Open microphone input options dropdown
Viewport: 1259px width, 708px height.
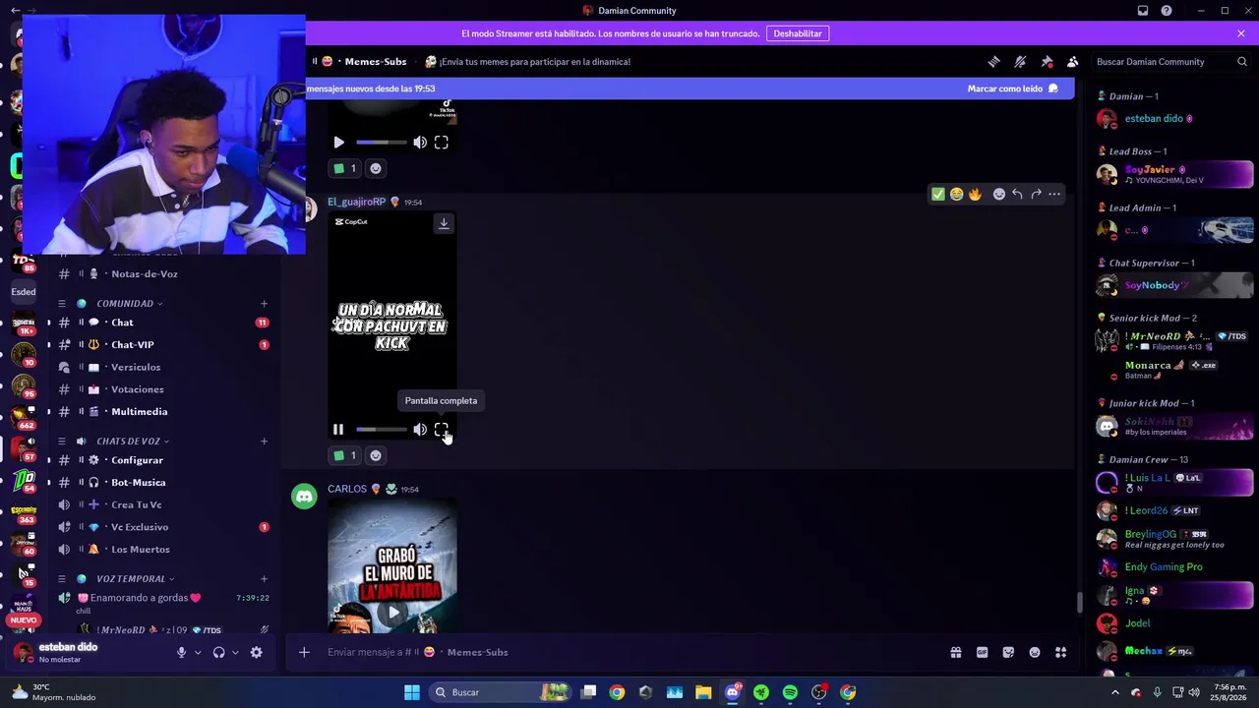pos(198,652)
